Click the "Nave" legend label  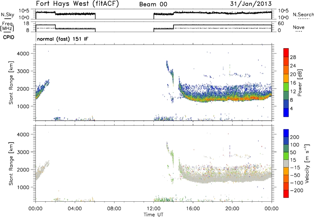tap(298, 27)
